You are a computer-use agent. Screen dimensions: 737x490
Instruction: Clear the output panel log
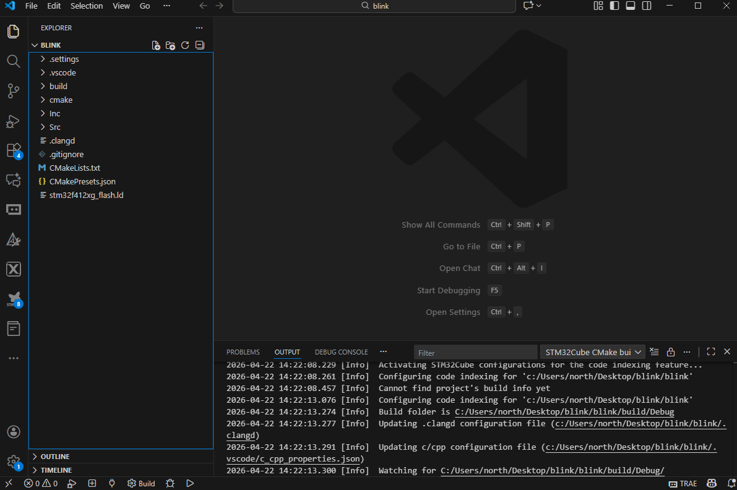(654, 352)
